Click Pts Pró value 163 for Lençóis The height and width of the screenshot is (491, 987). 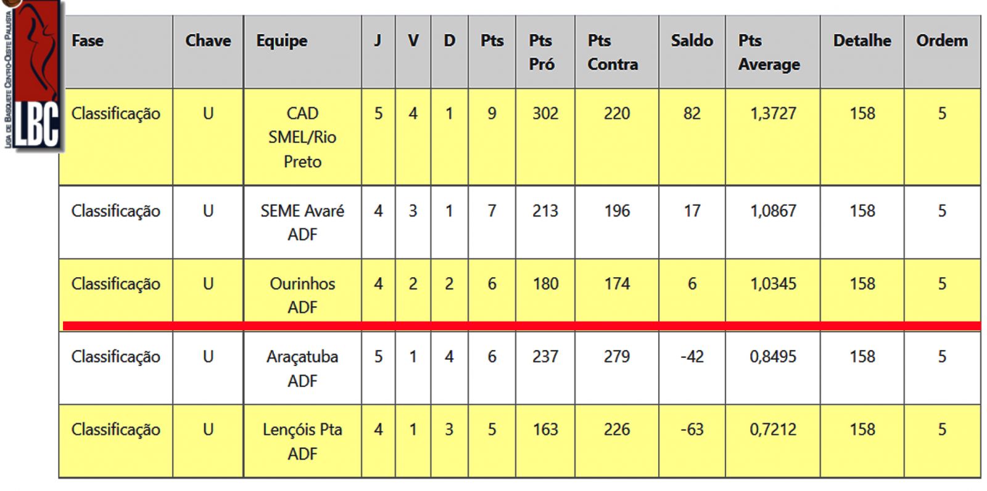[x=545, y=429]
